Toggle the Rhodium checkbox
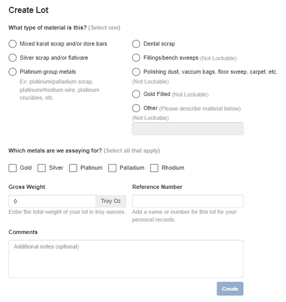The image size is (286, 302). coord(154,168)
